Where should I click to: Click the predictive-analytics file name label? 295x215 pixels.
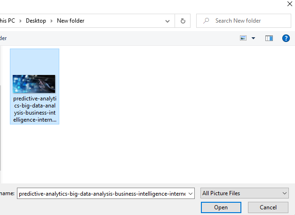pos(34,109)
